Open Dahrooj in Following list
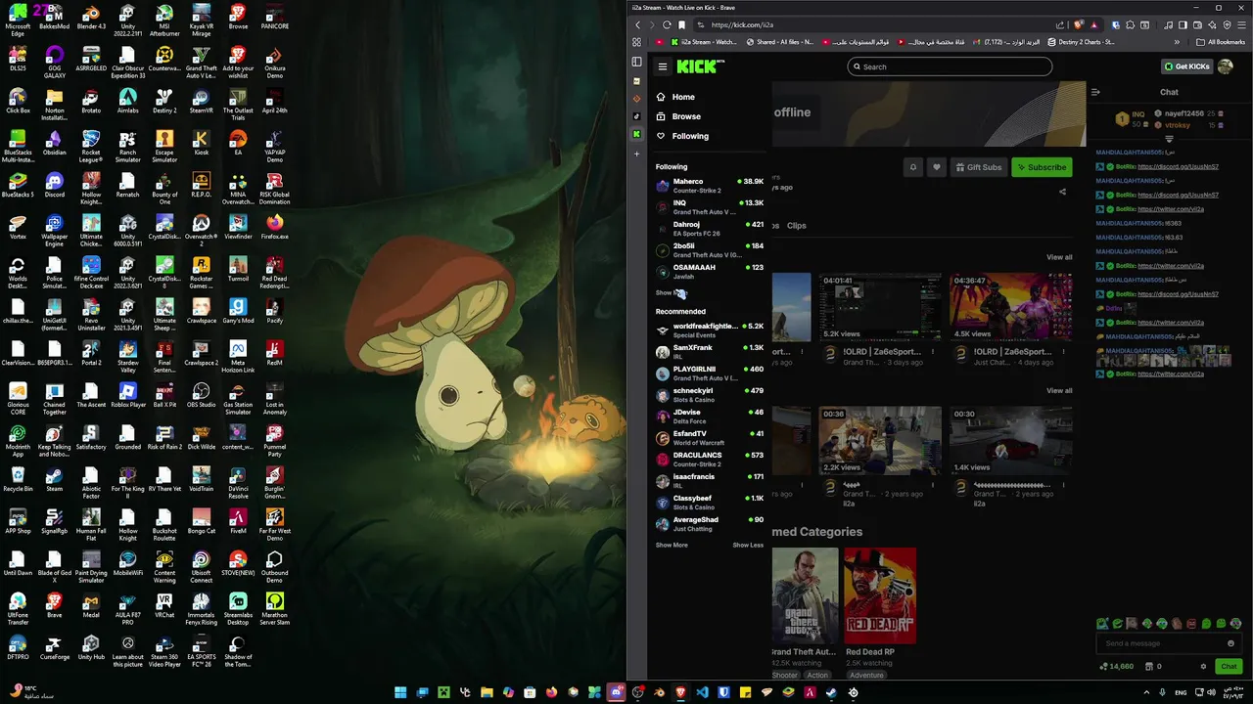Screen dimensions: 1253x704 pyautogui.click(x=710, y=228)
